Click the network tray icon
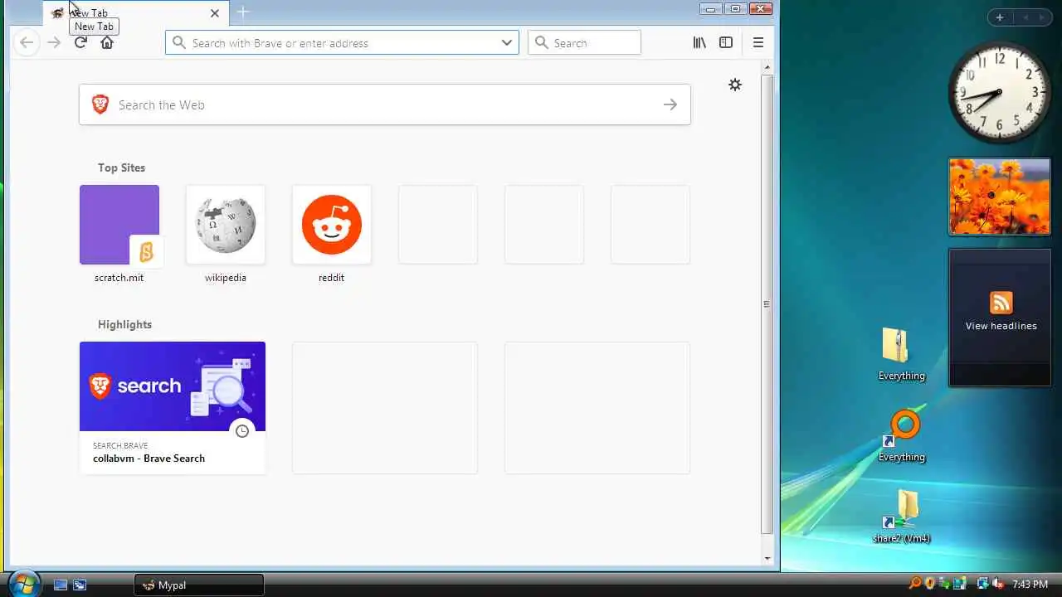The width and height of the screenshot is (1062, 597). pyautogui.click(x=982, y=584)
